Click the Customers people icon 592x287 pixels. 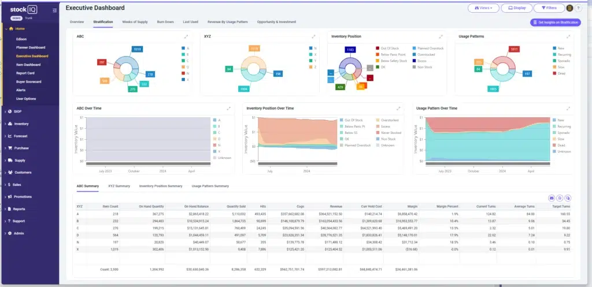point(10,172)
